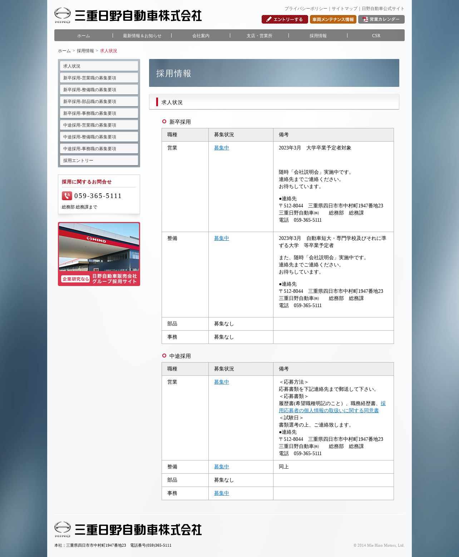Image resolution: width=459 pixels, height=557 pixels.
Task: Open 新卒採用-事務職の募集要項 sidebar item
Action: (99, 113)
